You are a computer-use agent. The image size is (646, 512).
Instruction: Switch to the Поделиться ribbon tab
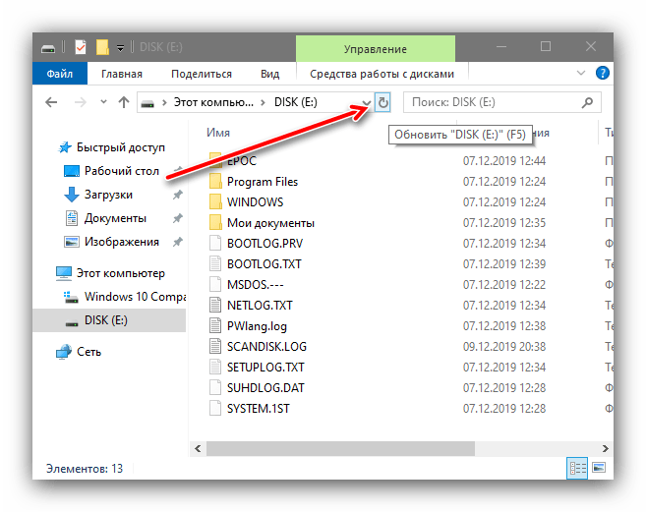pos(202,74)
